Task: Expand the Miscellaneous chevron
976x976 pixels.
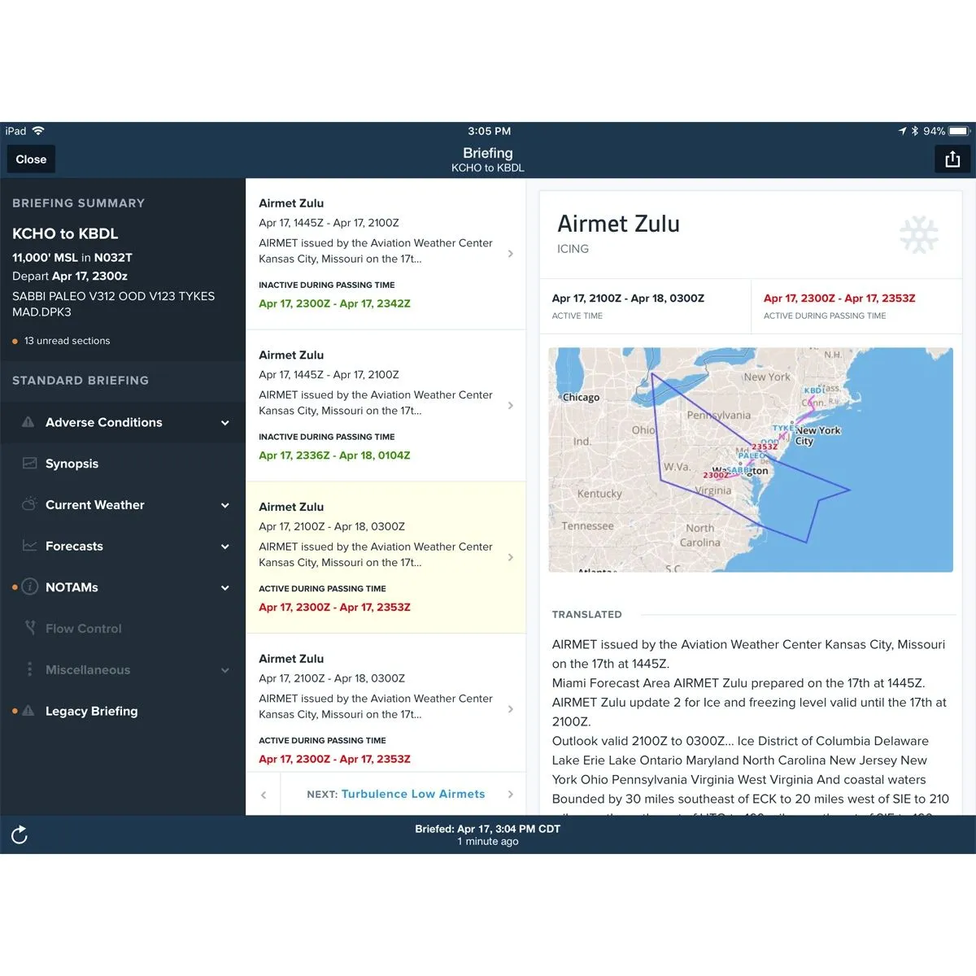Action: pos(225,670)
